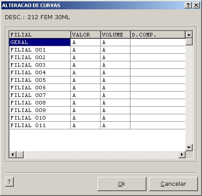202x196 pixels.
Task: Click the VALOR cell for FILIAL 005
Action: click(x=85, y=80)
